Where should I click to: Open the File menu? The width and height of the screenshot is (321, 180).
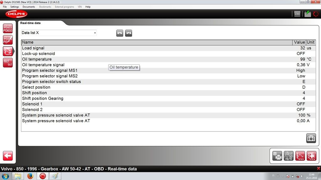click(5, 7)
